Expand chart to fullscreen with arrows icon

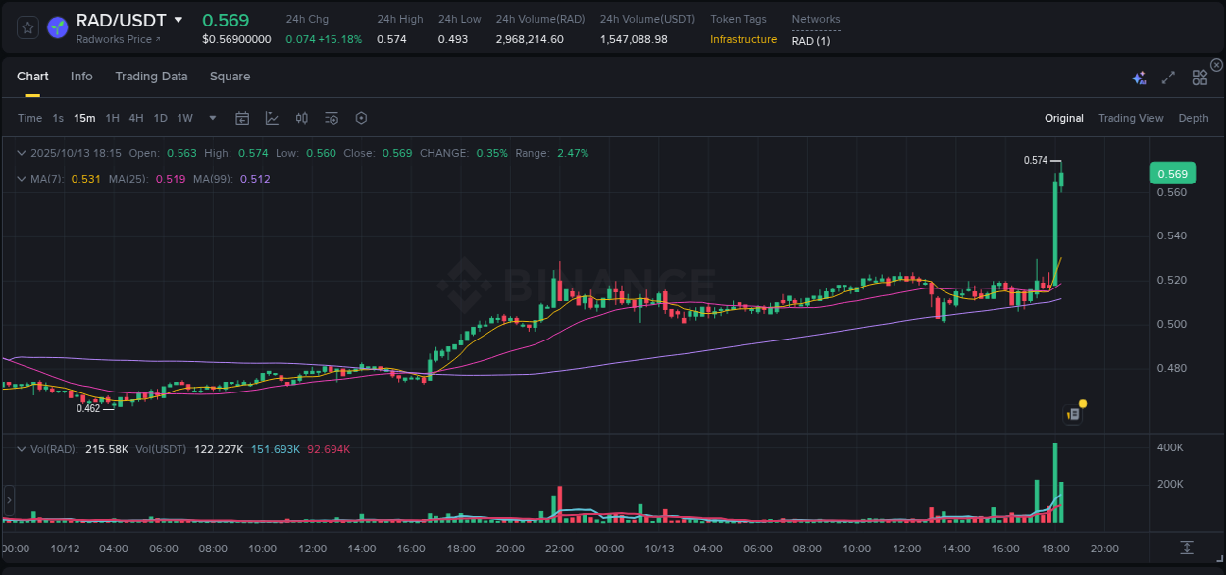pos(1167,77)
